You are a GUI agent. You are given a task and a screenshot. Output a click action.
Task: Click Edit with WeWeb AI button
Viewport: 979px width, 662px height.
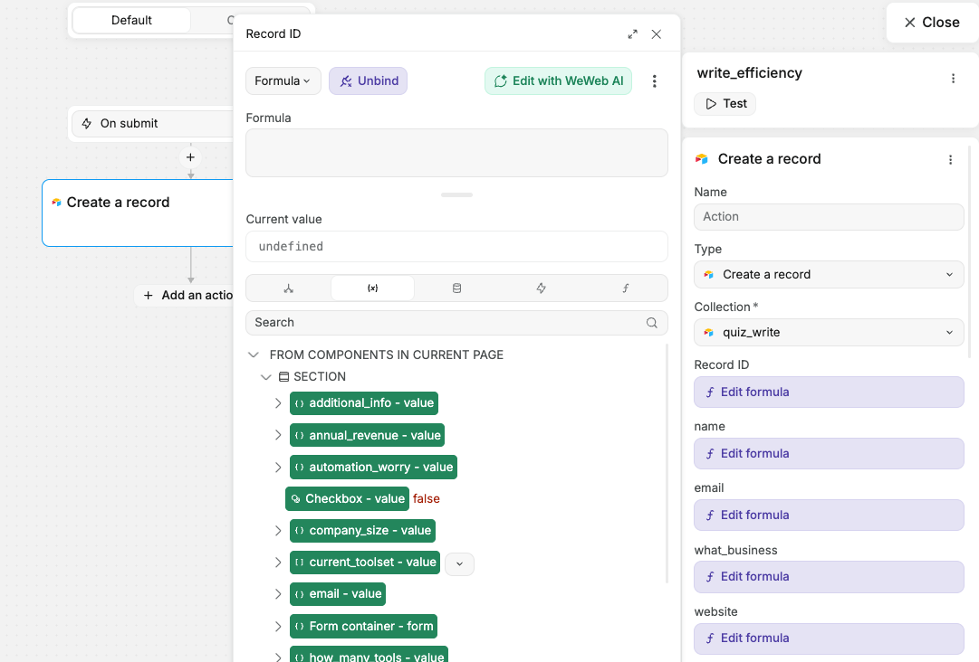558,81
